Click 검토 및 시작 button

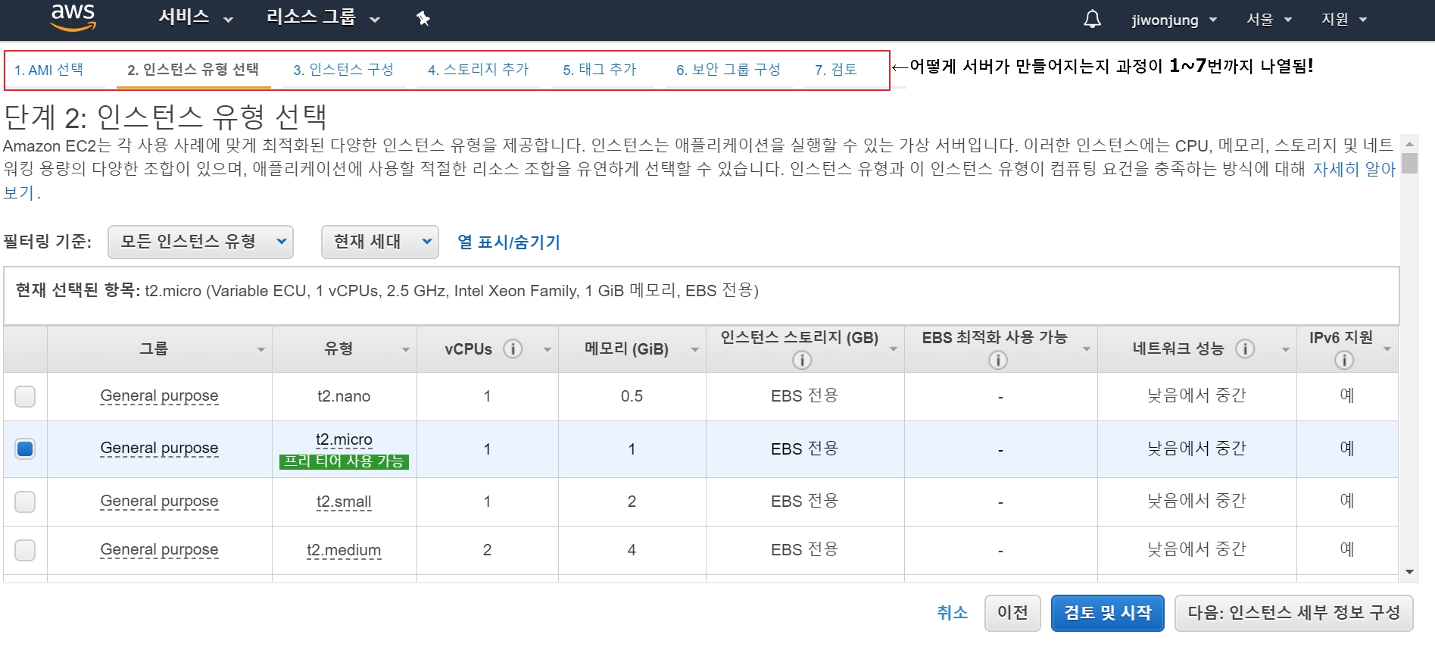point(1107,613)
